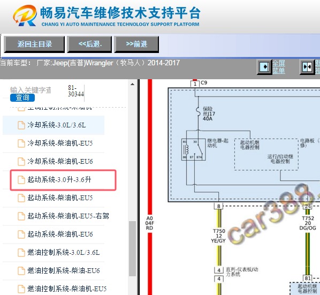Click the document icon beside 起动系统-柴油机-EU6
The image size is (320, 295).
[21, 234]
